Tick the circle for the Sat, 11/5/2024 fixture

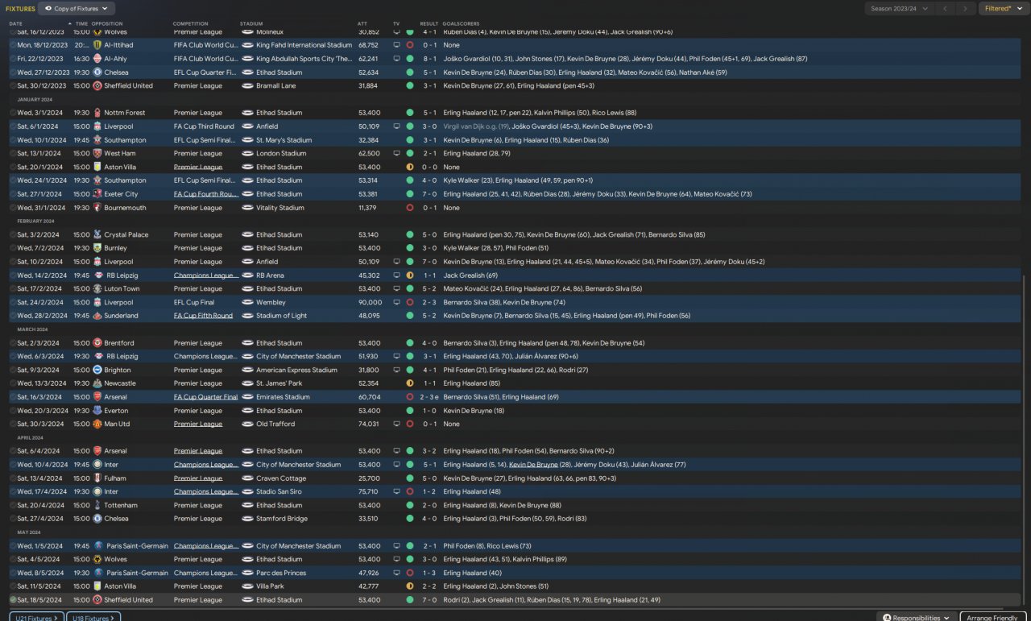point(12,586)
